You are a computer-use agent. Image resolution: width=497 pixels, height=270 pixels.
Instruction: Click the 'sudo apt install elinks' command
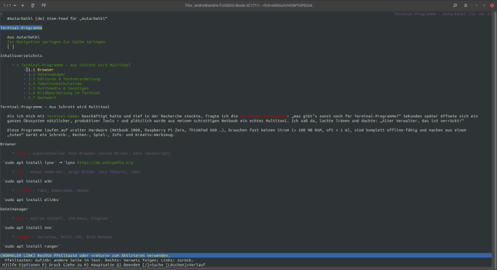(x=32, y=200)
